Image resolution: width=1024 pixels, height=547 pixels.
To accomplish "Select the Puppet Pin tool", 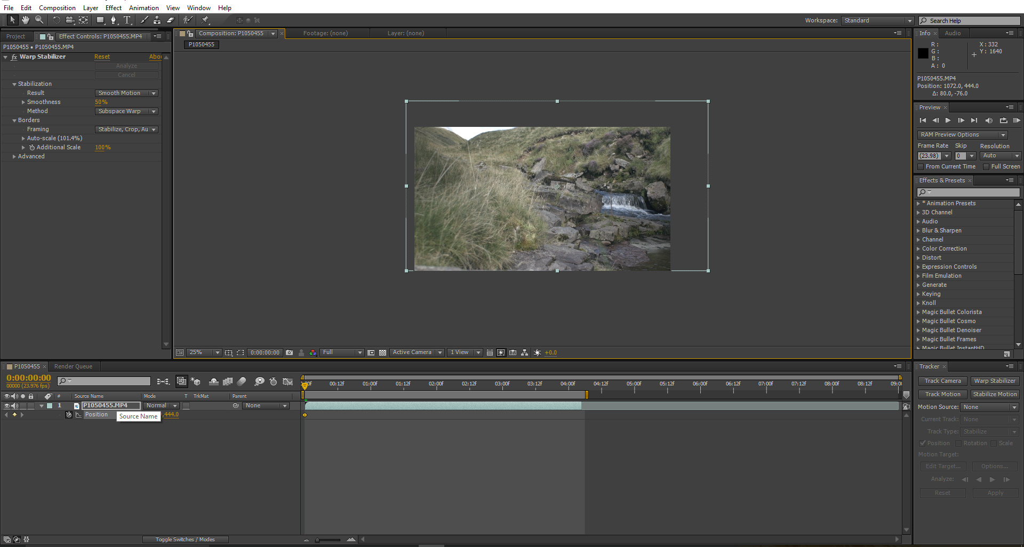I will tap(205, 20).
